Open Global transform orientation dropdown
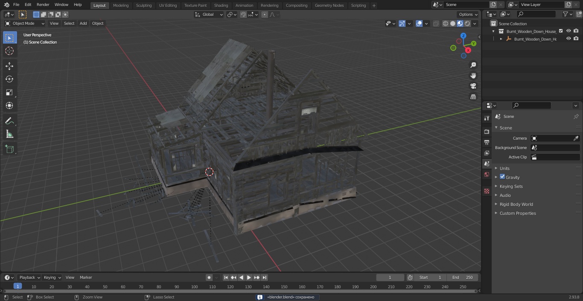 (x=209, y=15)
